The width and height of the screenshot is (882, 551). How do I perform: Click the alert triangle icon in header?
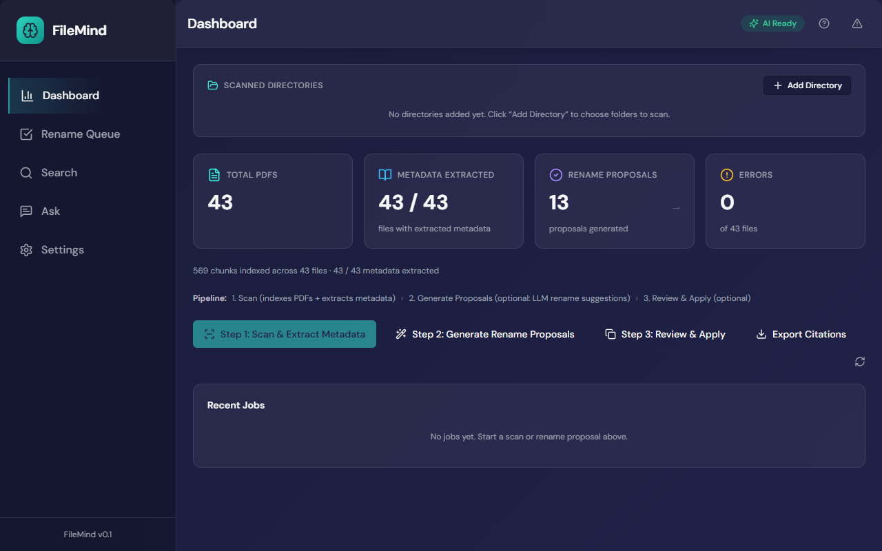click(x=857, y=23)
